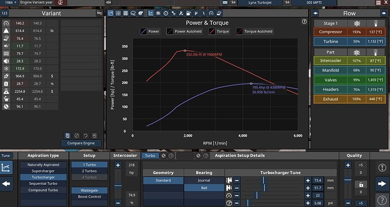Select Naturally Aspirated aspiration type
The image size is (390, 207).
[44, 165]
